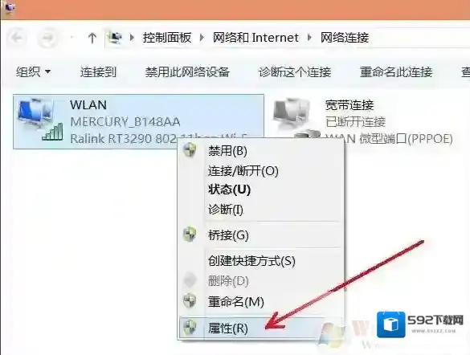Click the shield icon beside 重命名(M)
470x355 pixels.
pos(190,300)
